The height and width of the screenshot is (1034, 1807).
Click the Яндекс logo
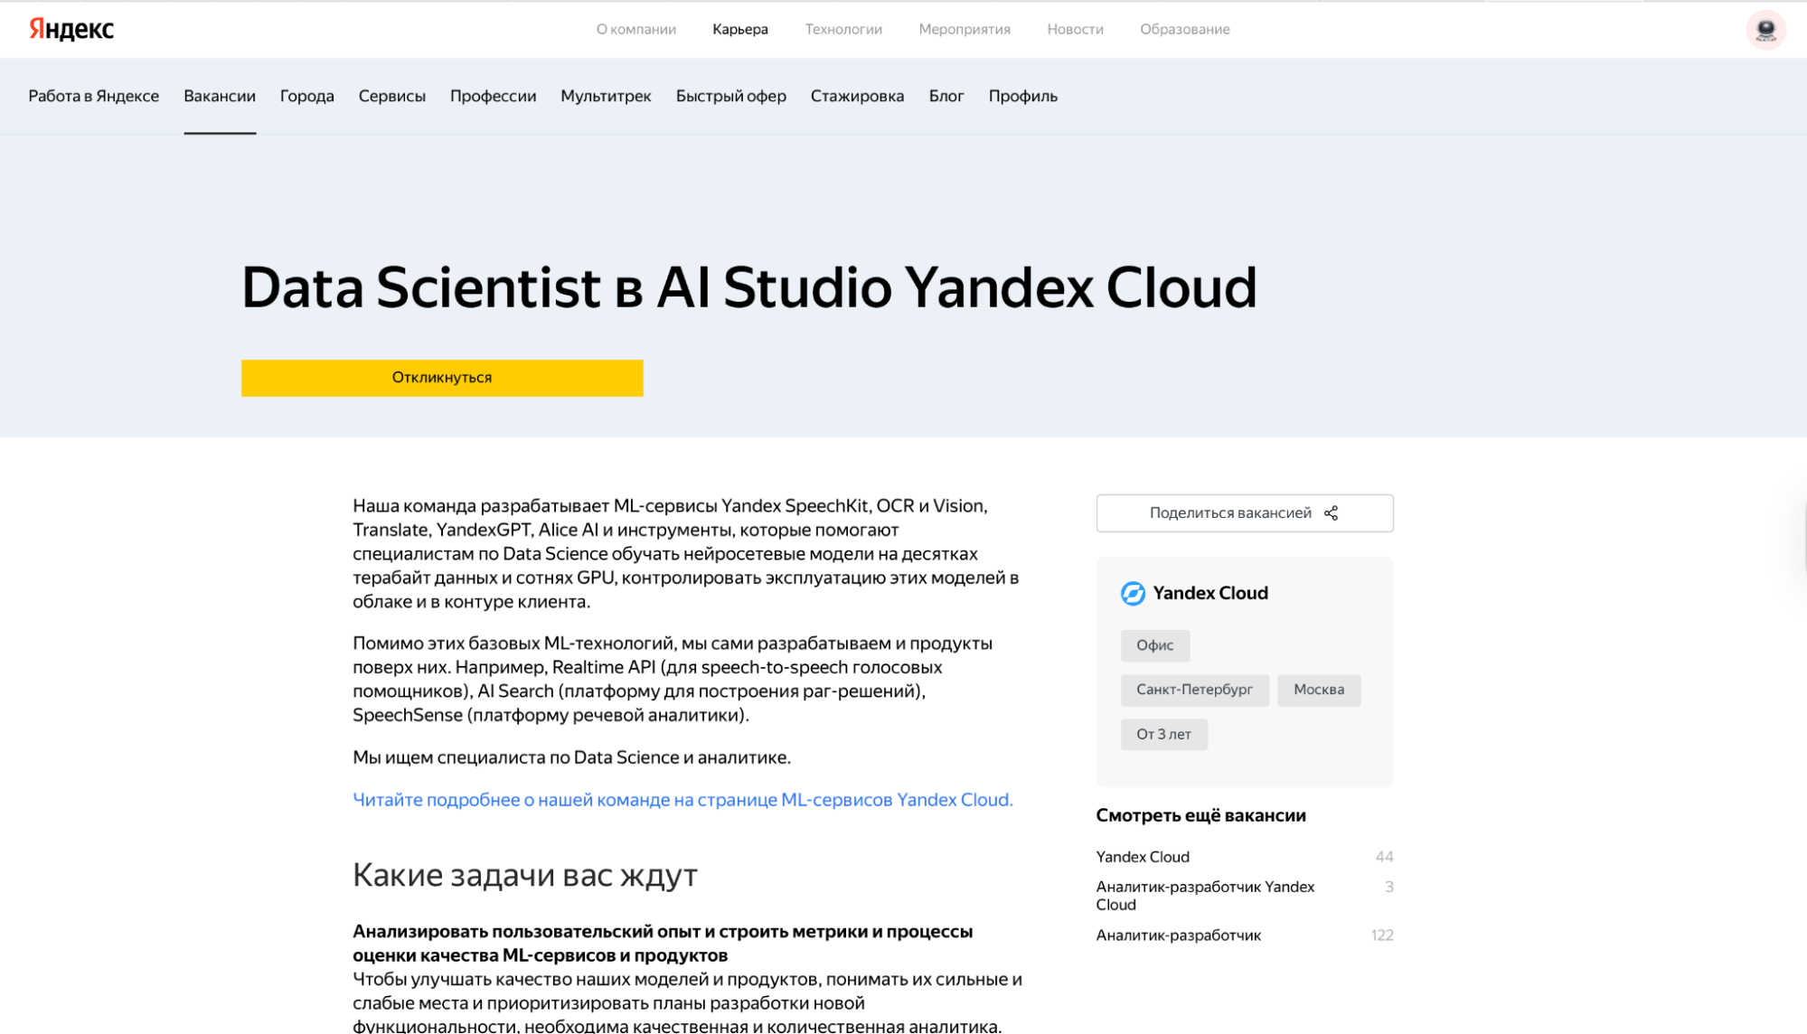pyautogui.click(x=71, y=29)
